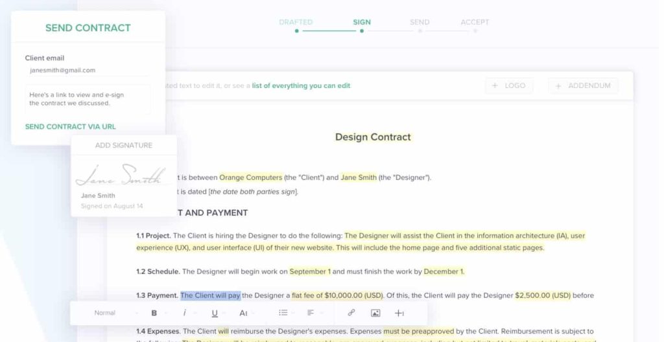Click SEND CONTRACT VIA URL link
The width and height of the screenshot is (664, 342).
tap(70, 126)
